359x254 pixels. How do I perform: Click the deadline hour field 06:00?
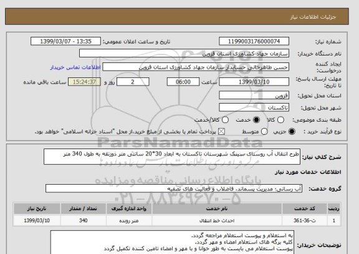183,82
